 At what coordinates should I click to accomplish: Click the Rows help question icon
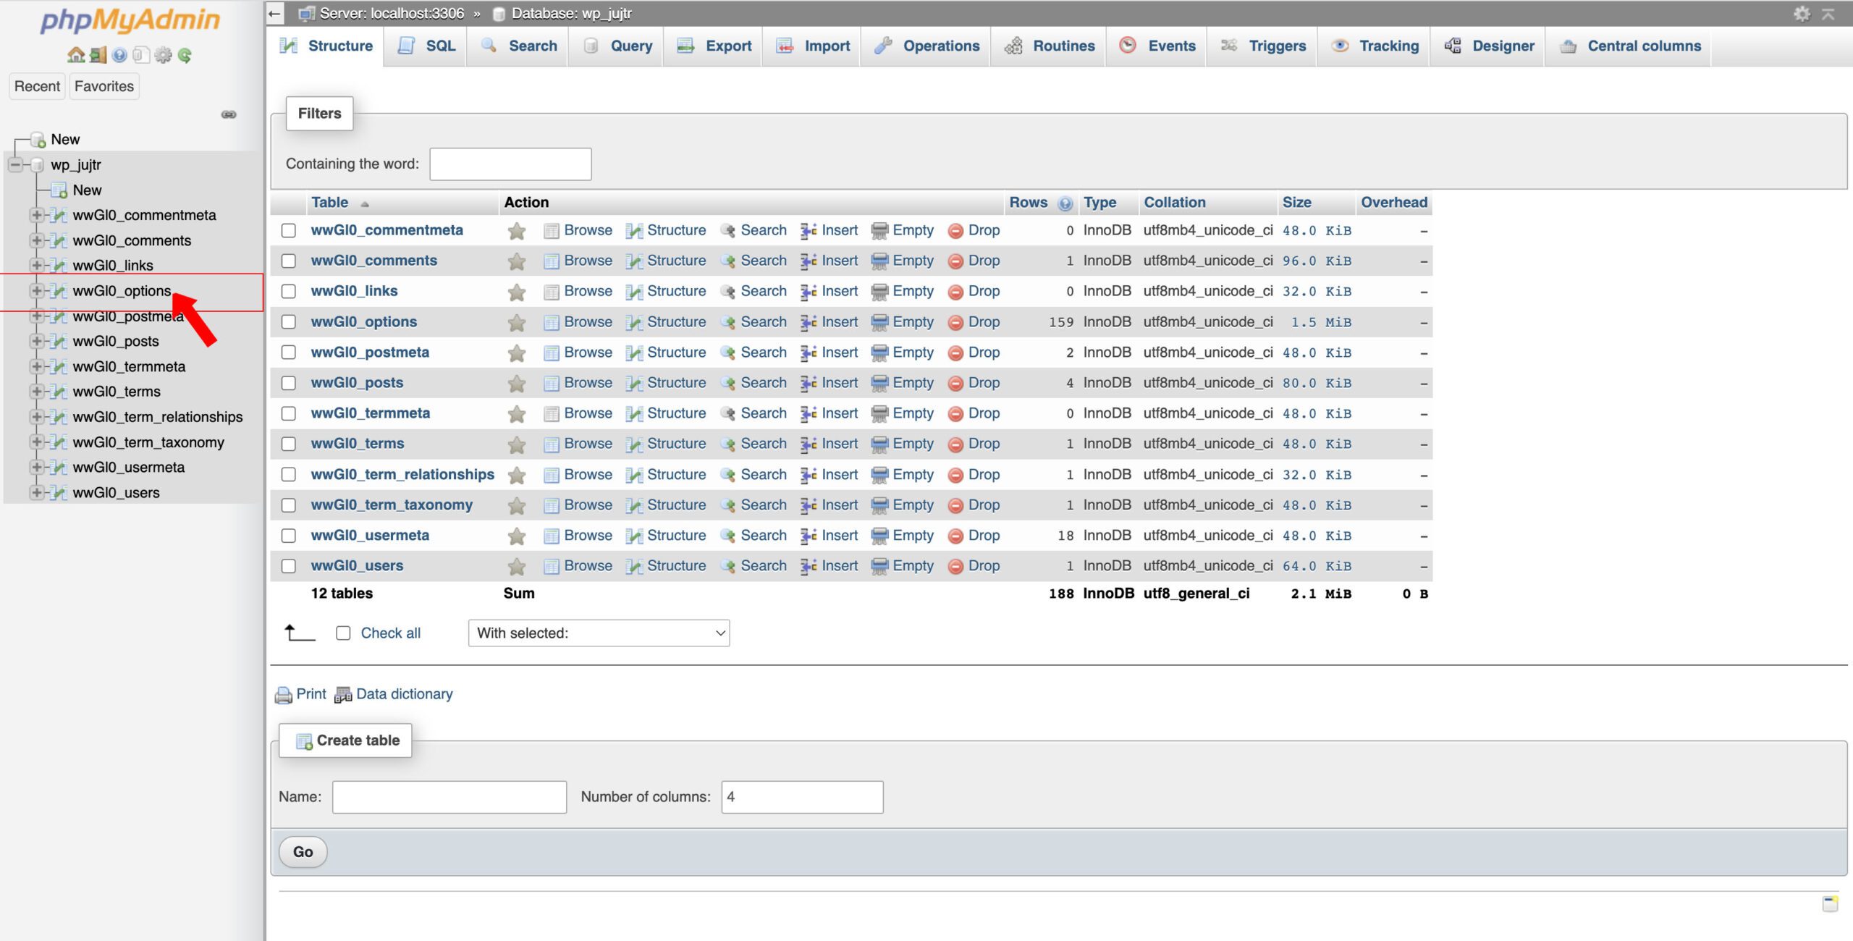click(1065, 203)
